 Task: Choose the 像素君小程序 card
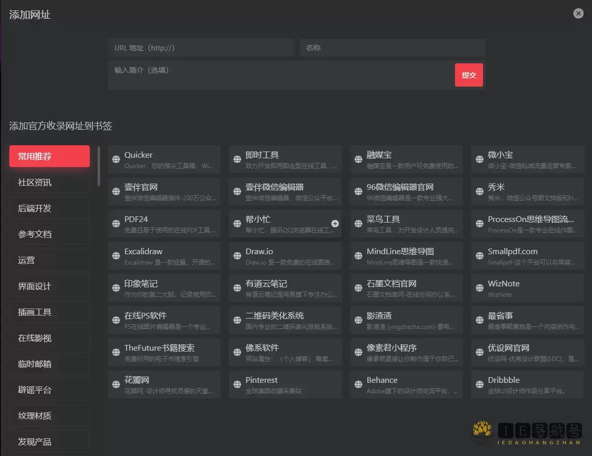pyautogui.click(x=406, y=352)
